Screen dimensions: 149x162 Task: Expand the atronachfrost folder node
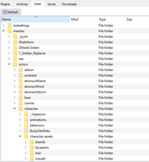(x=15, y=87)
